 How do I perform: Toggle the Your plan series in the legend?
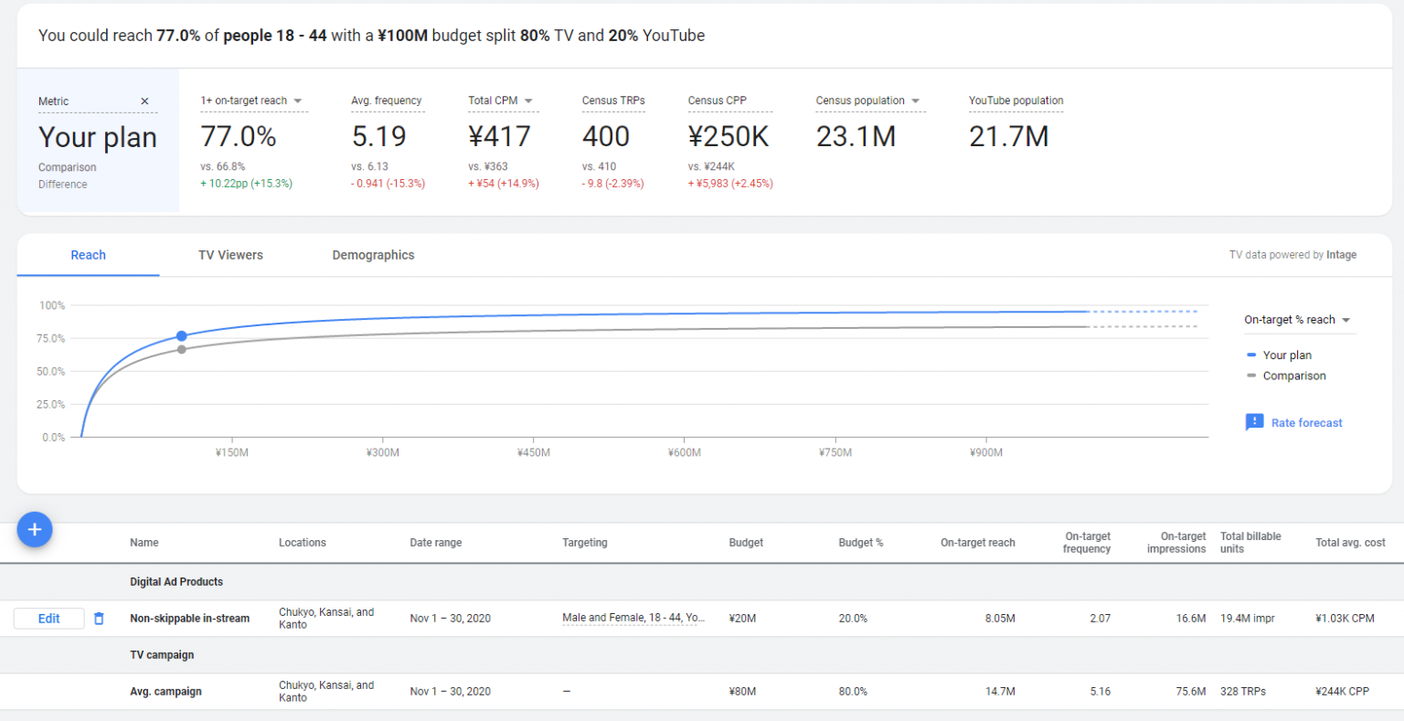(1286, 355)
